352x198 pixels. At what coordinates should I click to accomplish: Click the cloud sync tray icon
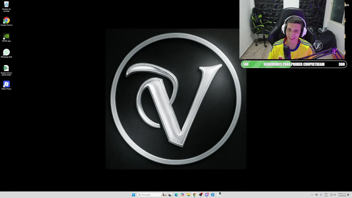click(317, 195)
